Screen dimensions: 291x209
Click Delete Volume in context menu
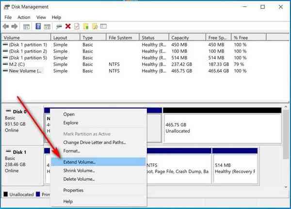(x=79, y=179)
